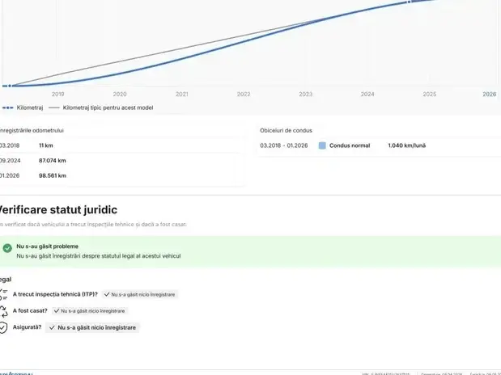
Task: Click the 2025 axis label
Action: pos(430,94)
